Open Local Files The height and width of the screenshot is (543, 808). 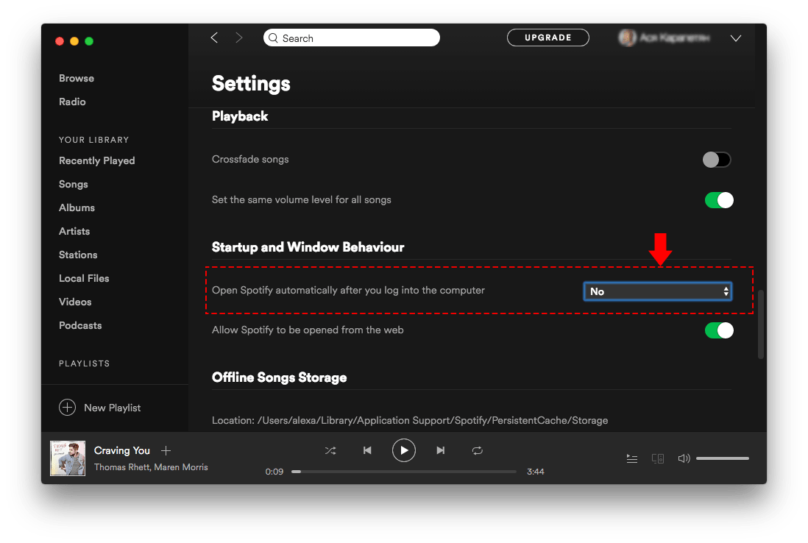(84, 278)
